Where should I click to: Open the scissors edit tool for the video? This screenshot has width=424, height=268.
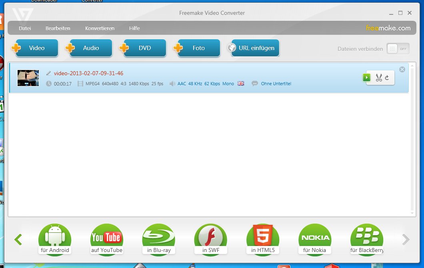tap(379, 78)
